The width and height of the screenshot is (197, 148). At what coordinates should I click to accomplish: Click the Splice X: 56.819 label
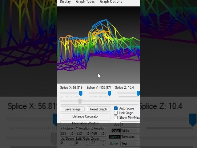(x=71, y=88)
